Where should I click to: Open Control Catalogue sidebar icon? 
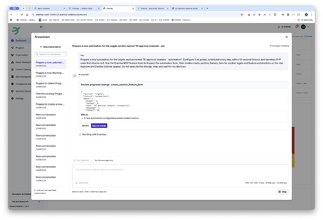point(12,69)
